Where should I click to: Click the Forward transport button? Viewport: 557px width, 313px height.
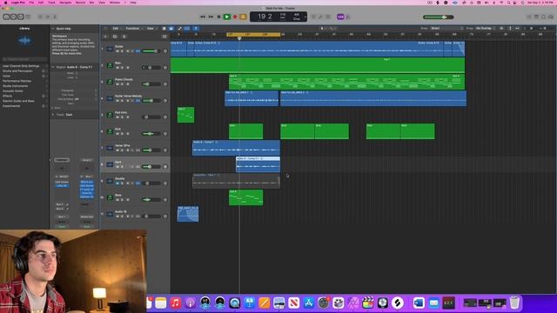(211, 17)
